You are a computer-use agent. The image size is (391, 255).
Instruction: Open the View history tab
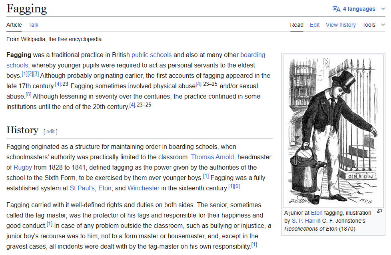click(x=341, y=25)
